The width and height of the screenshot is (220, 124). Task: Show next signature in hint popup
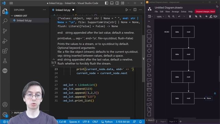click(x=54, y=65)
